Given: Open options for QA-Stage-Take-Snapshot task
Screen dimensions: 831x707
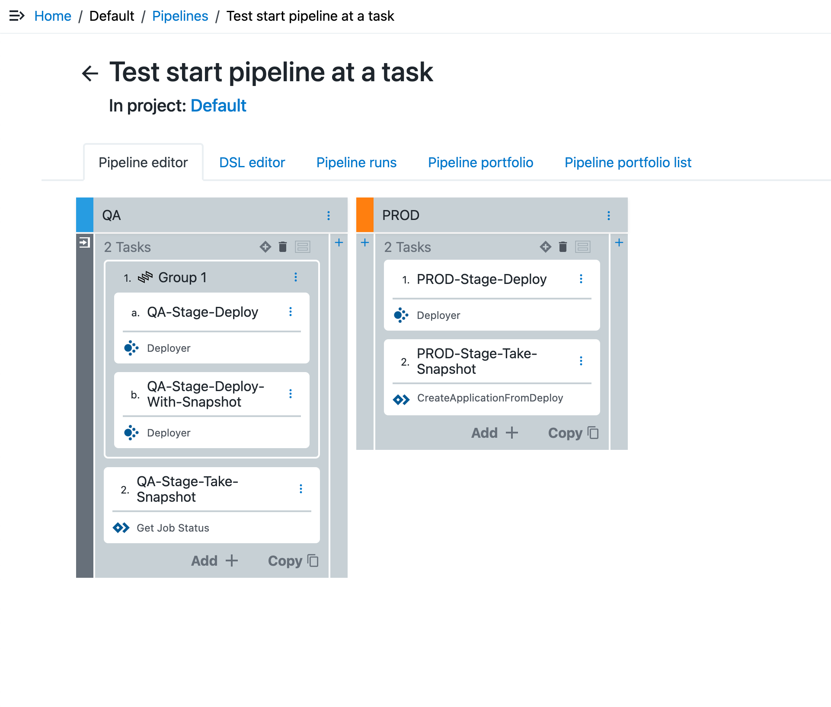Looking at the screenshot, I should (x=301, y=489).
